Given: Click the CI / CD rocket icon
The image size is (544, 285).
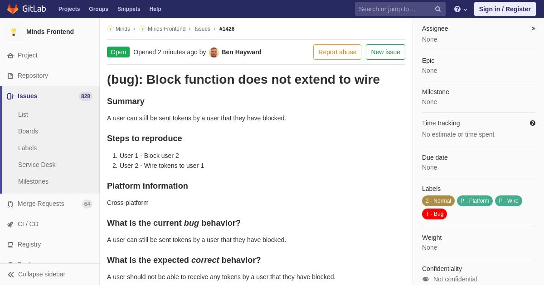Looking at the screenshot, I should [x=10, y=224].
